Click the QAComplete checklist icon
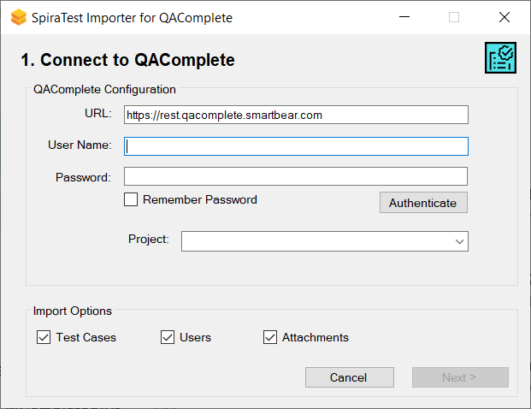Screen dimensions: 531x409 pyautogui.click(x=500, y=57)
